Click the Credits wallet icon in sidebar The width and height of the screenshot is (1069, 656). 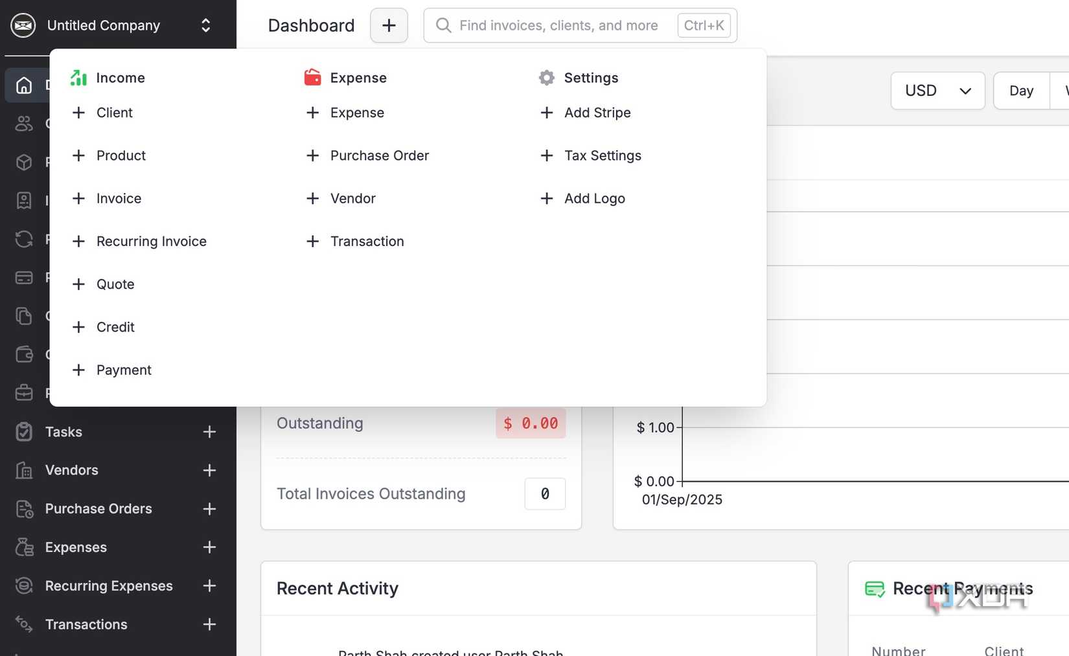click(24, 354)
